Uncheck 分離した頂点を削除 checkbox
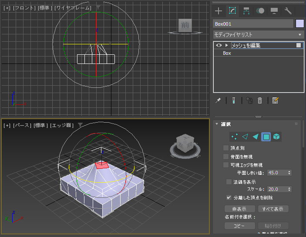 tap(229, 197)
